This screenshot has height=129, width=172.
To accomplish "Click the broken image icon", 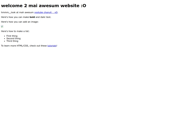I will 2,26.
